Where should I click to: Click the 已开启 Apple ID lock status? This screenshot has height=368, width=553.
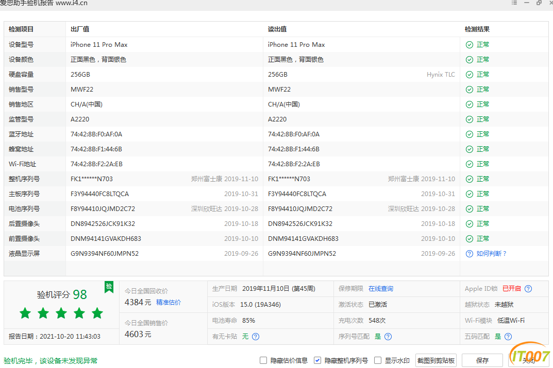[511, 289]
